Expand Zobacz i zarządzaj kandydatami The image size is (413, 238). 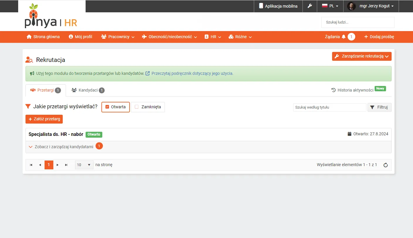tap(61, 147)
